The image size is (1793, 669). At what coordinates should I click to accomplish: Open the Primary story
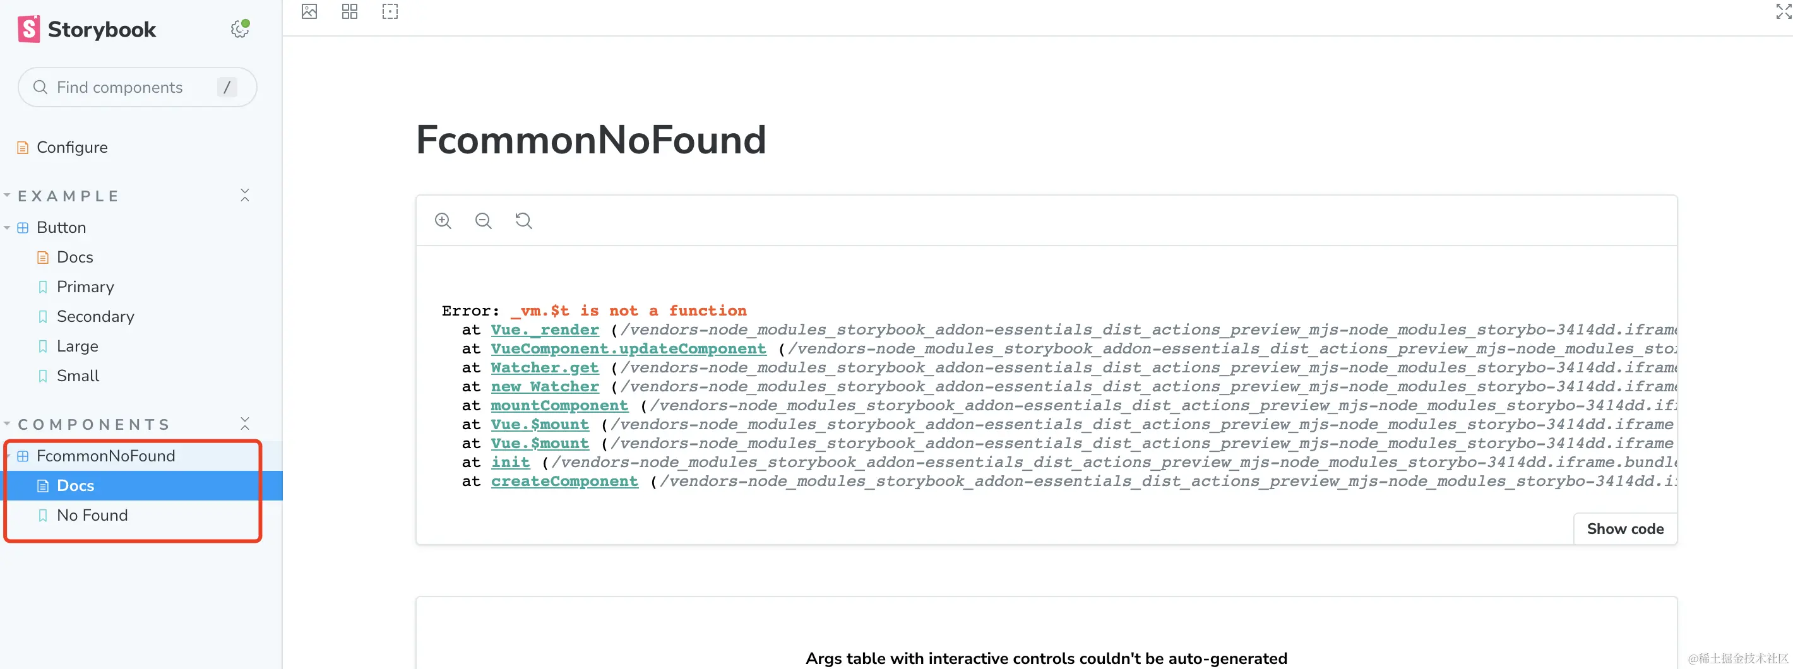point(85,287)
